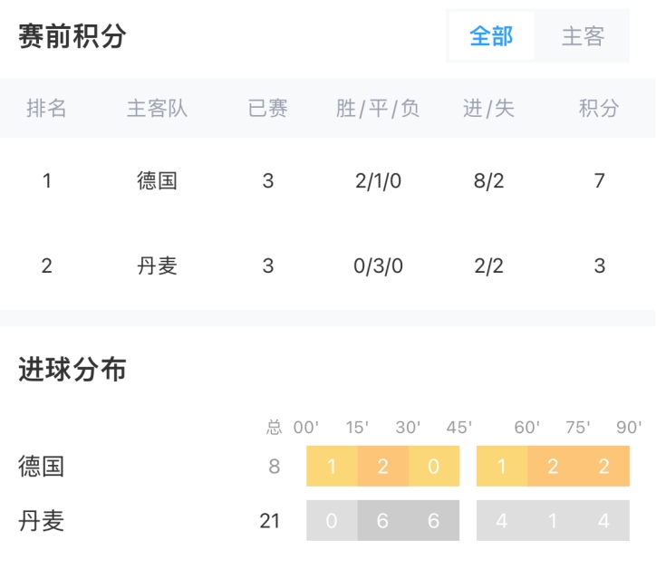
Task: Click Germany's 8/2 goals cell
Action: click(488, 180)
